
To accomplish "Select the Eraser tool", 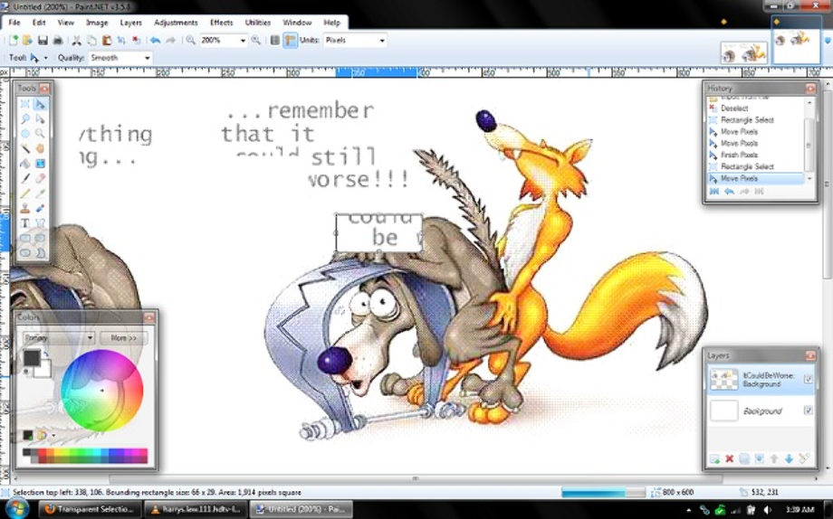I will pos(41,178).
